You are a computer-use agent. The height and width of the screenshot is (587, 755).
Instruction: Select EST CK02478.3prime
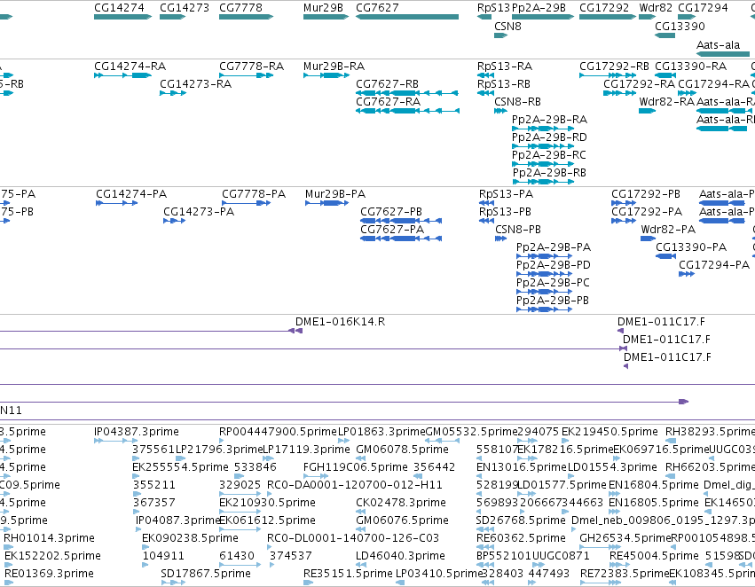pos(401,504)
